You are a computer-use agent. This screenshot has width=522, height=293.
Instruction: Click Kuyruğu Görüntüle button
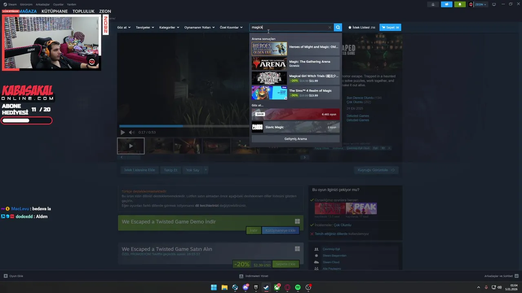(376, 170)
